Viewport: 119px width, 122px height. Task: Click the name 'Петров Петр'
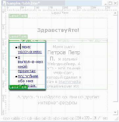tap(64, 53)
